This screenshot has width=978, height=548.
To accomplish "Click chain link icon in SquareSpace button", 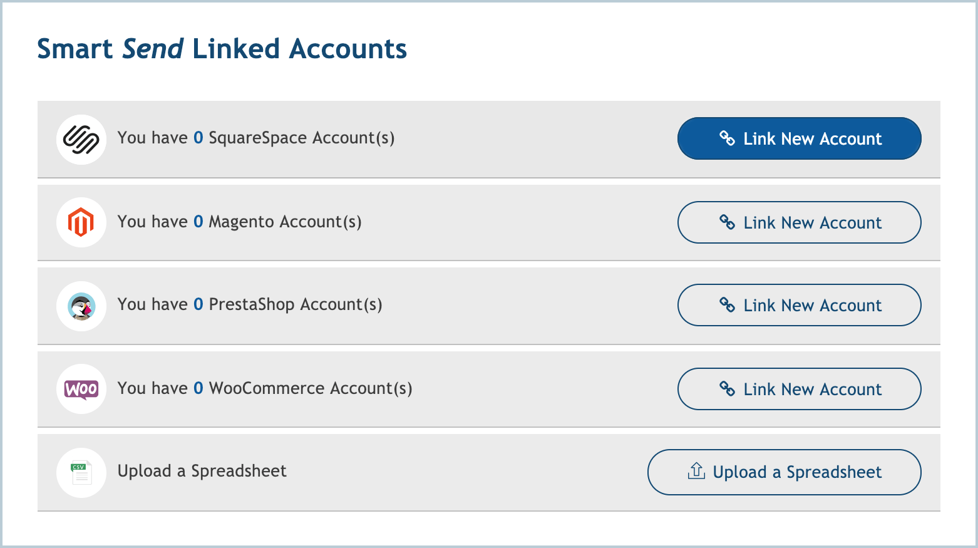I will [x=727, y=138].
